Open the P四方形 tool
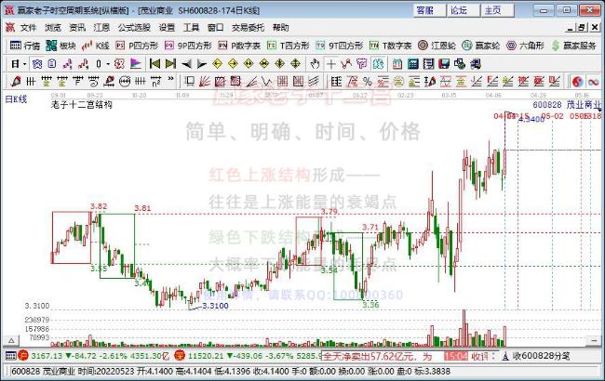The height and width of the screenshot is (381, 605). (137, 46)
